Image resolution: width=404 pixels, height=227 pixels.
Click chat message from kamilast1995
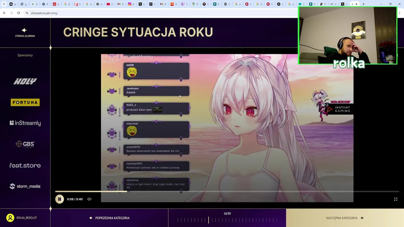(156, 166)
